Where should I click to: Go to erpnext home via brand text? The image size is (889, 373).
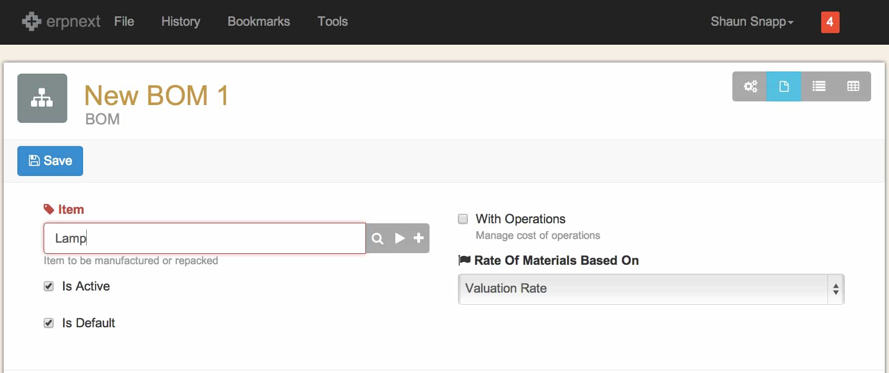[73, 22]
